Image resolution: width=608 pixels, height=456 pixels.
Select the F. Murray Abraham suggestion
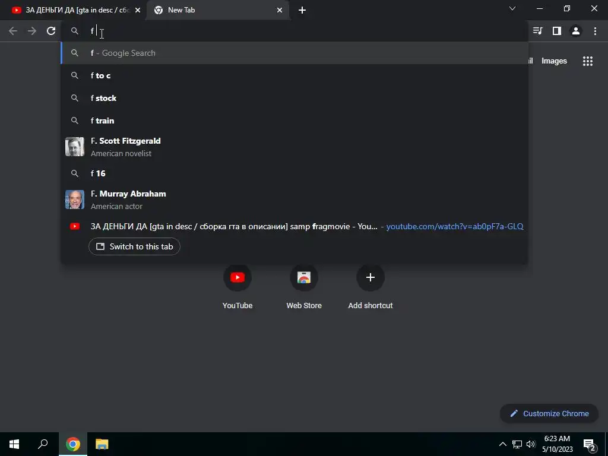tap(294, 199)
